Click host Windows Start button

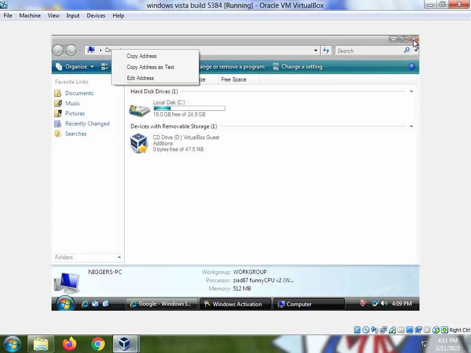point(11,344)
